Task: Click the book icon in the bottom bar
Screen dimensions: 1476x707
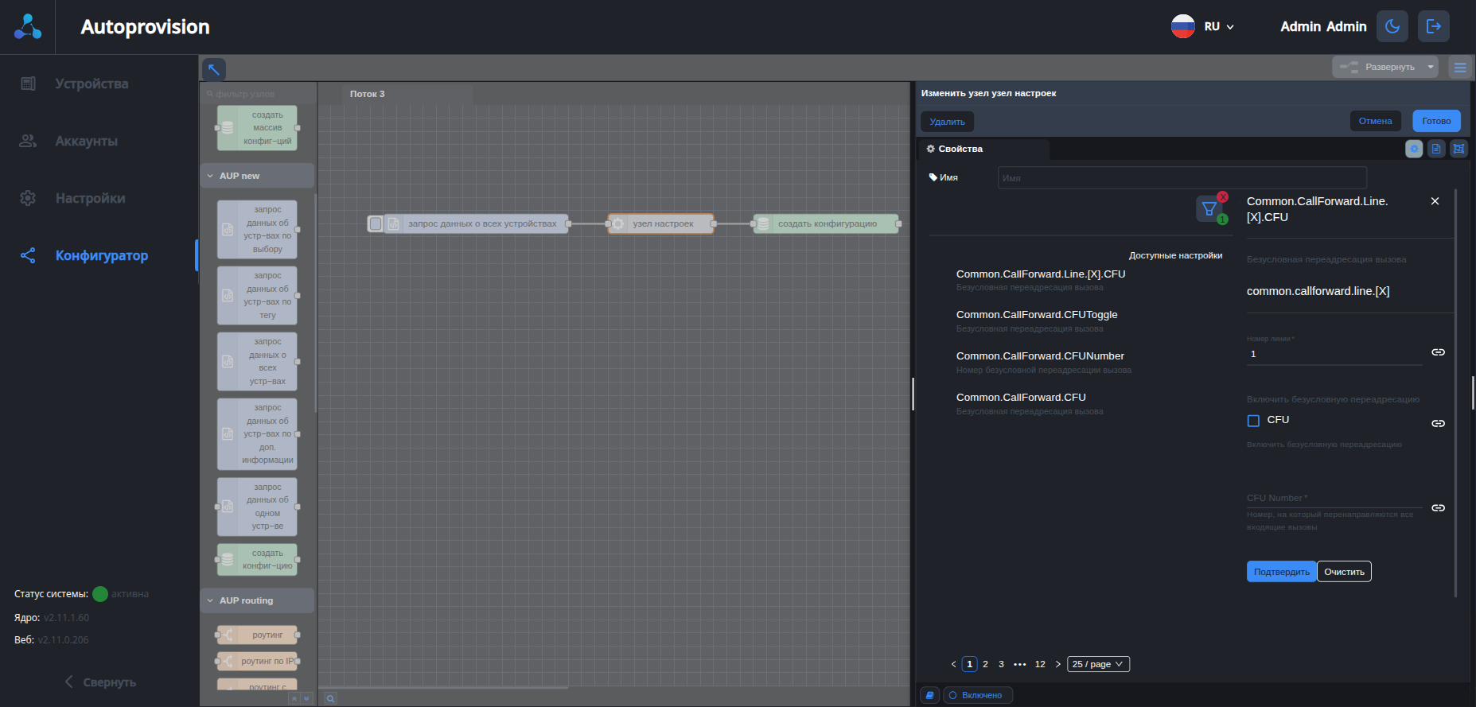Action: click(x=929, y=695)
